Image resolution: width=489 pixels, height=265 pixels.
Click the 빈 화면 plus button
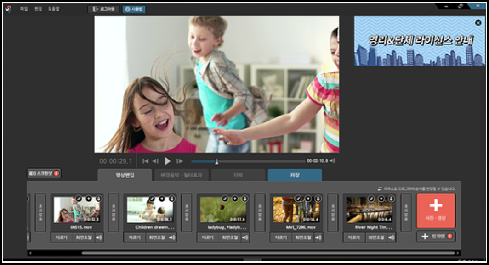[436, 237]
